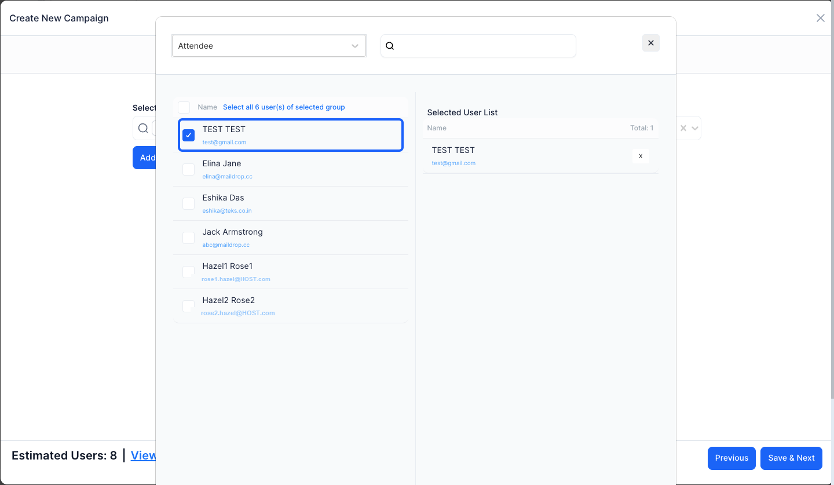The width and height of the screenshot is (834, 485).
Task: Check the Elina Jane checkbox
Action: pos(188,169)
